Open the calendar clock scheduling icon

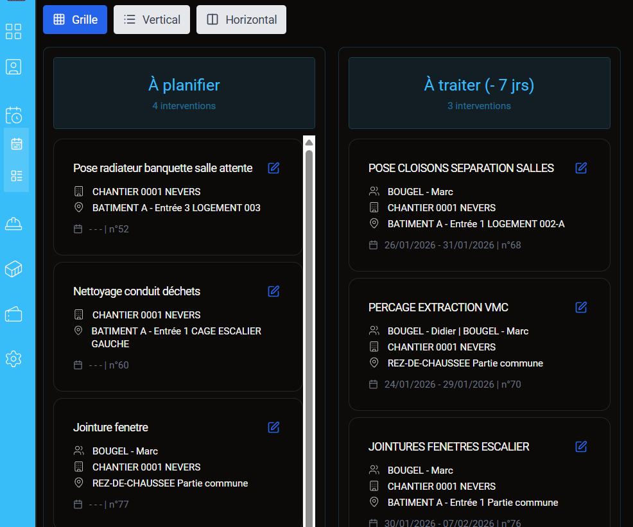coord(13,115)
